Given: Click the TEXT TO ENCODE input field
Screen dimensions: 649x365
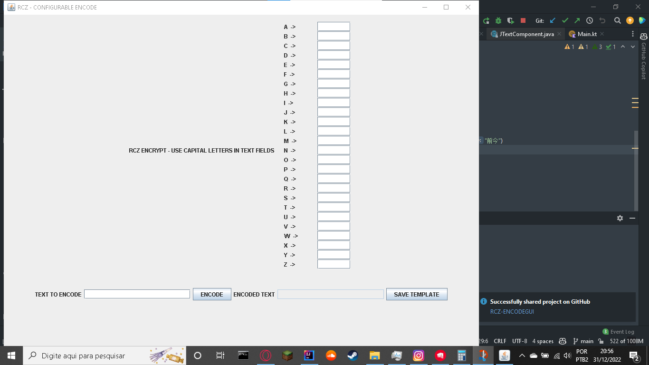Looking at the screenshot, I should click(x=137, y=294).
